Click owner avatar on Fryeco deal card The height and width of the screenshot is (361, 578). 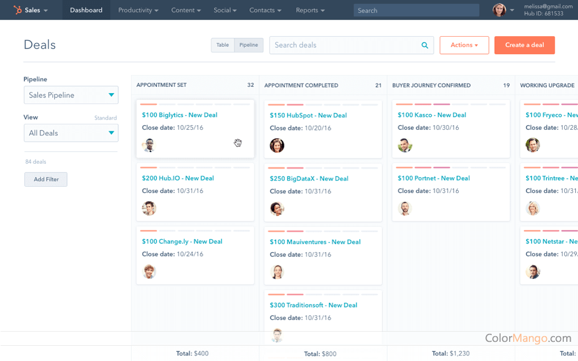(x=533, y=145)
